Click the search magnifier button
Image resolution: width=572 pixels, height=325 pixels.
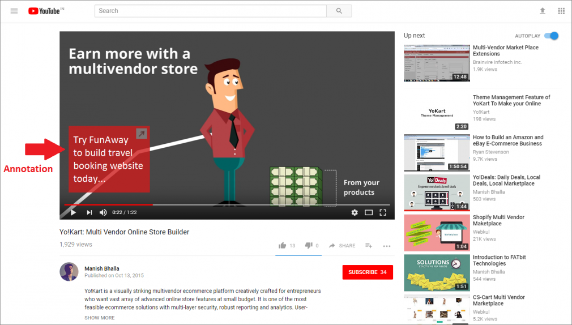point(339,11)
